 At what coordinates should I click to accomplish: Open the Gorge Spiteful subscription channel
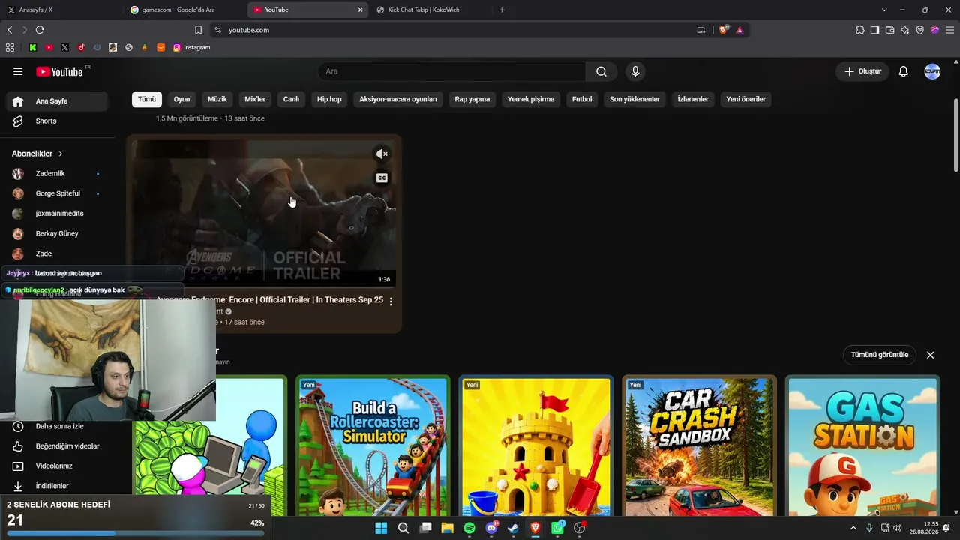click(x=57, y=193)
